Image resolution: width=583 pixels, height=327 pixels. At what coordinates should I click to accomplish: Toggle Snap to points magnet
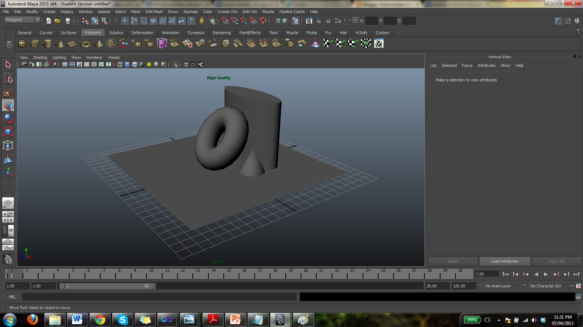[244, 21]
